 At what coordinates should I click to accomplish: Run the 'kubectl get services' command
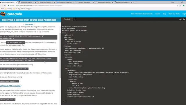point(9,81)
